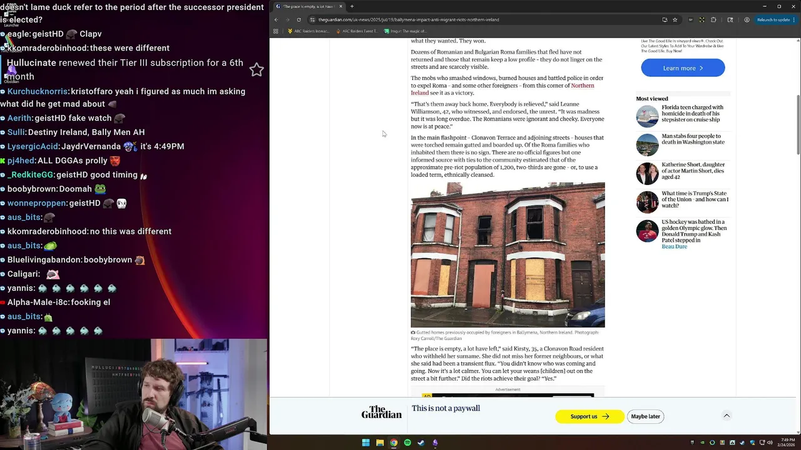Open Man stabs four people story
This screenshot has height=450, width=801.
(693, 139)
